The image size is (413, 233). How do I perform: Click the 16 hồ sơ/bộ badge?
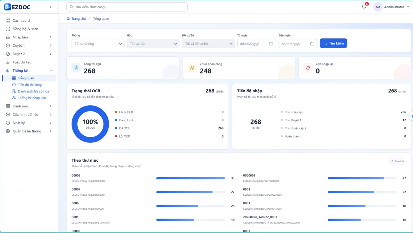(397, 161)
